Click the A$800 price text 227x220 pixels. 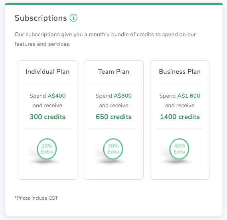click(122, 96)
